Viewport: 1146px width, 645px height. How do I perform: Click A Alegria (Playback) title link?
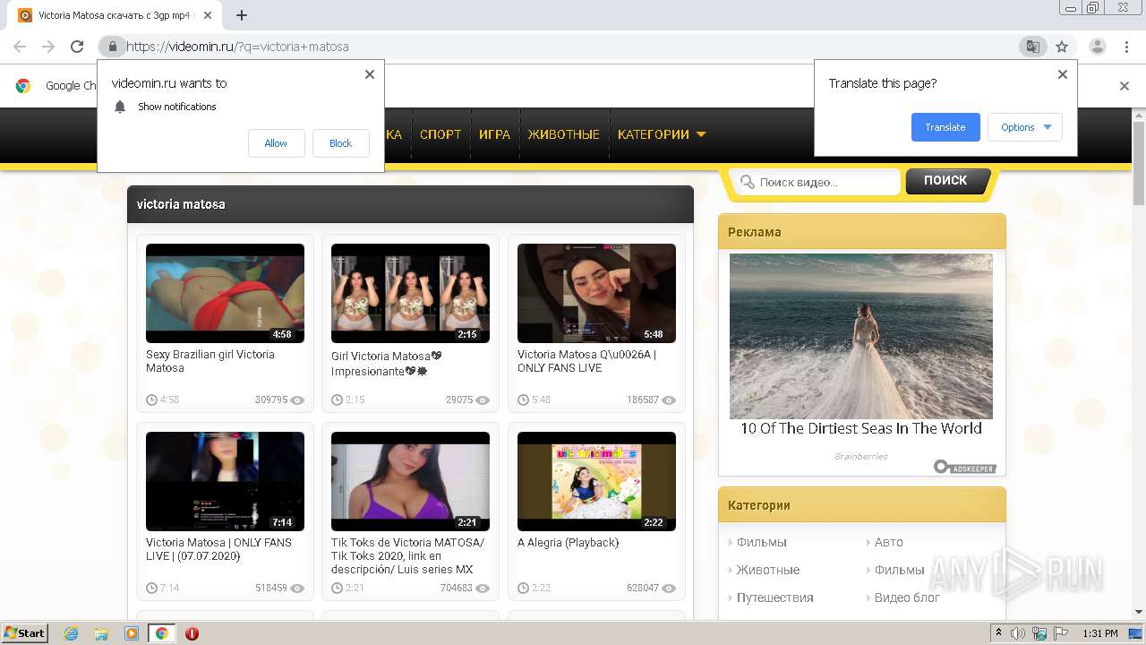[x=568, y=543]
